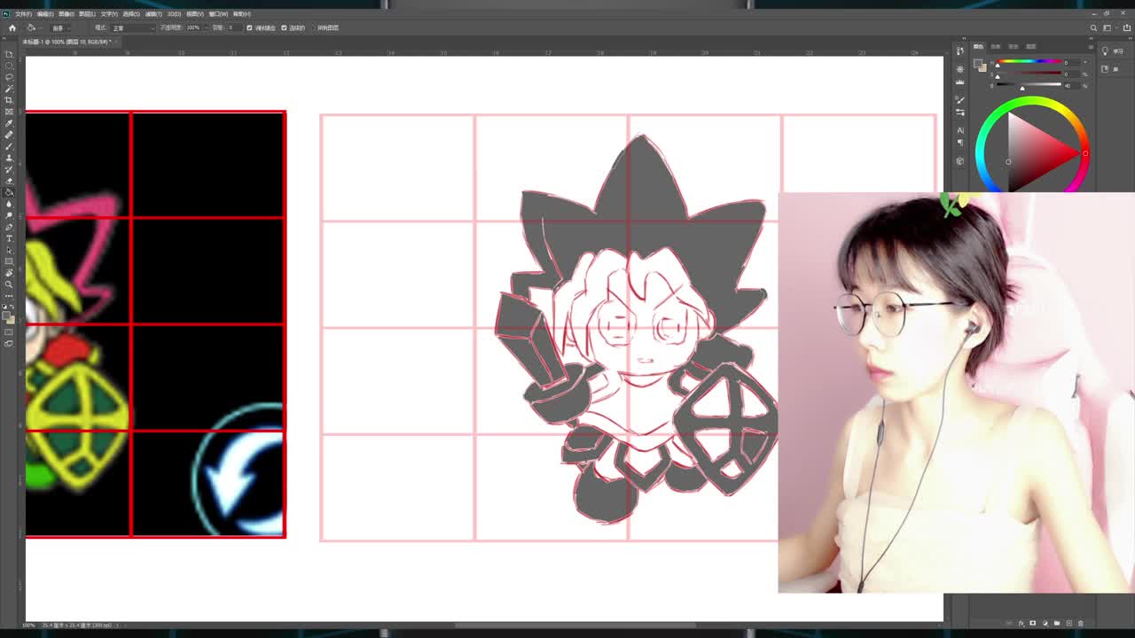Switch to the 渐变 gradients tab
Viewport: 1135px width, 638px height.
1014,46
